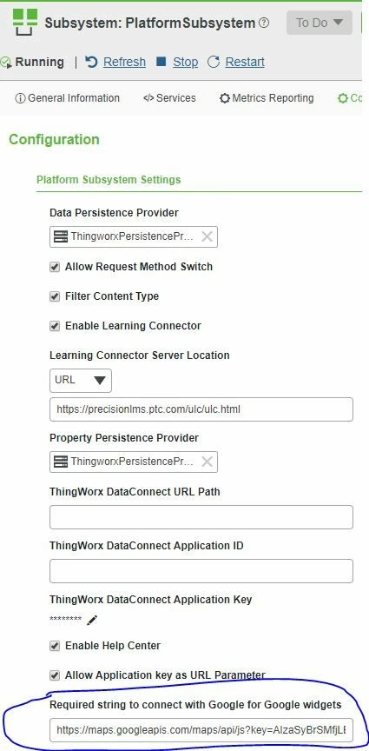Click the Restart circular arrow icon
This screenshot has height=751, width=369.
(x=214, y=62)
